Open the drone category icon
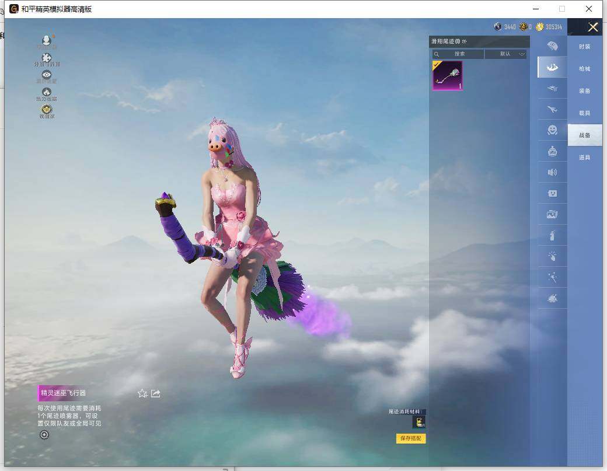607x471 pixels. click(x=552, y=89)
